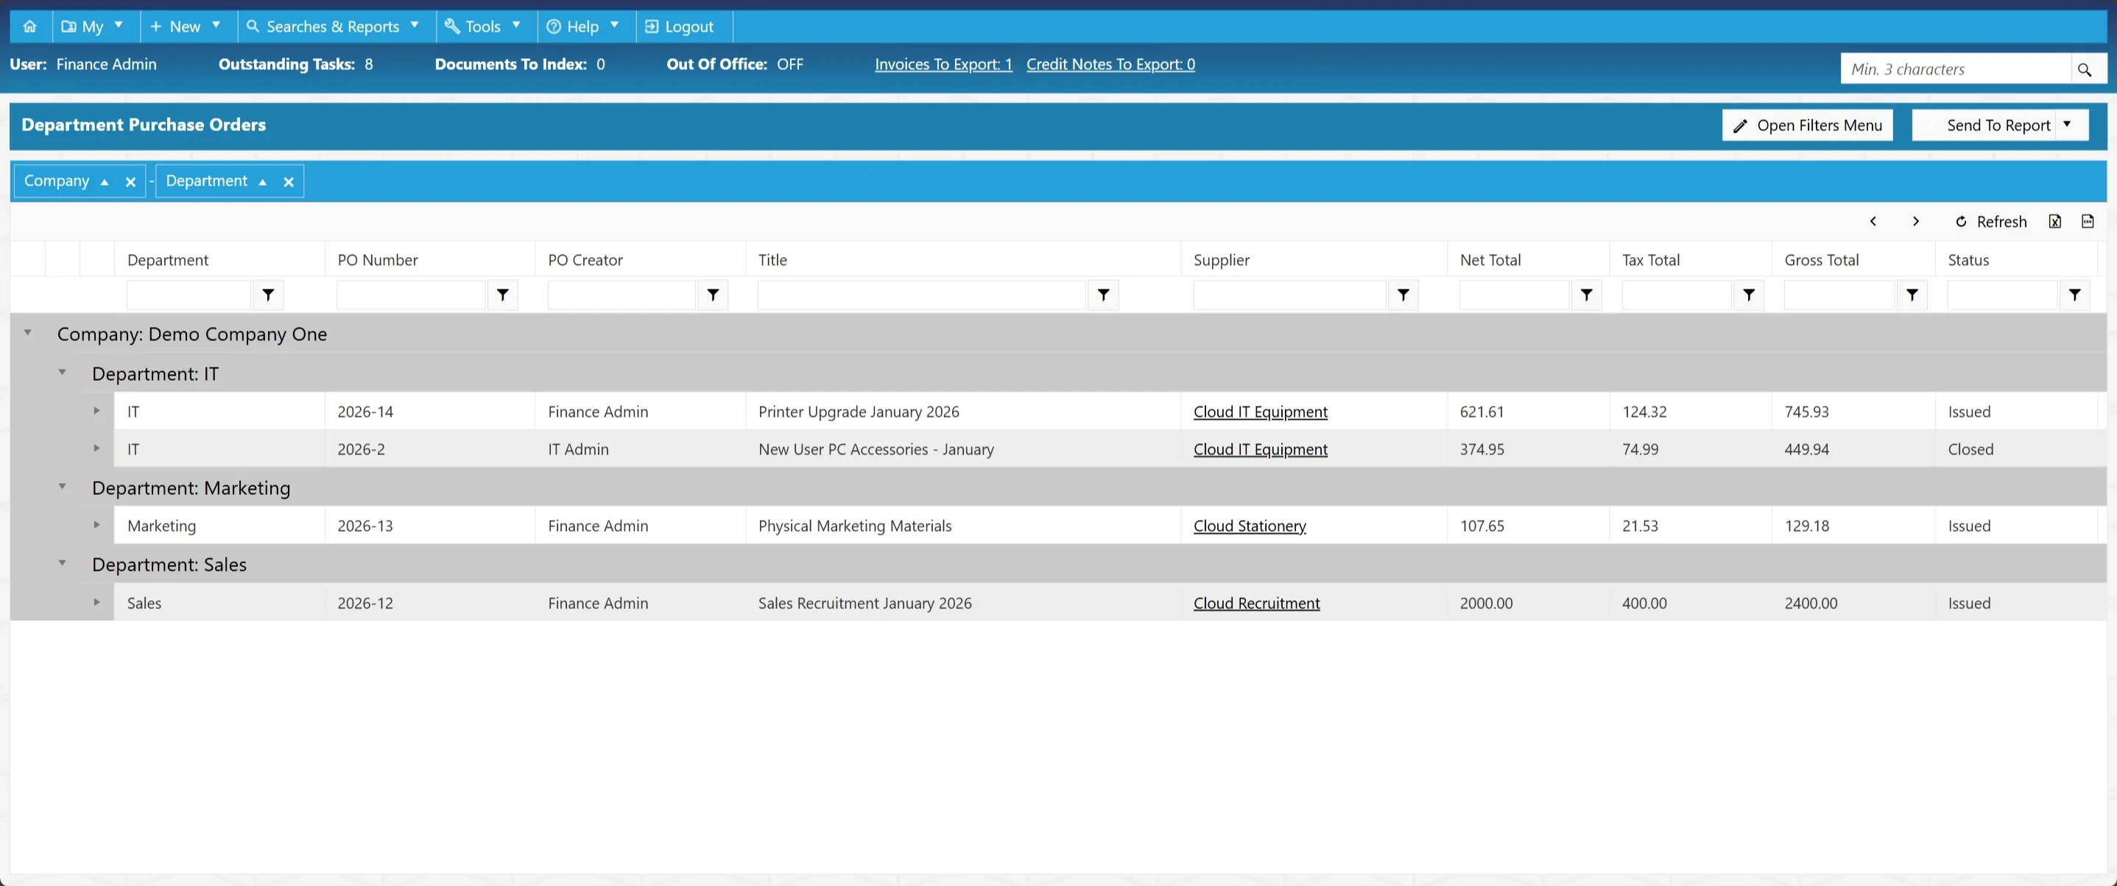Viewport: 2117px width, 886px height.
Task: Expand row details for PO 2026-13
Action: pos(97,524)
